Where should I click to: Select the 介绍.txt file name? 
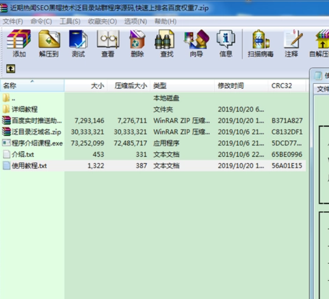coord(23,155)
